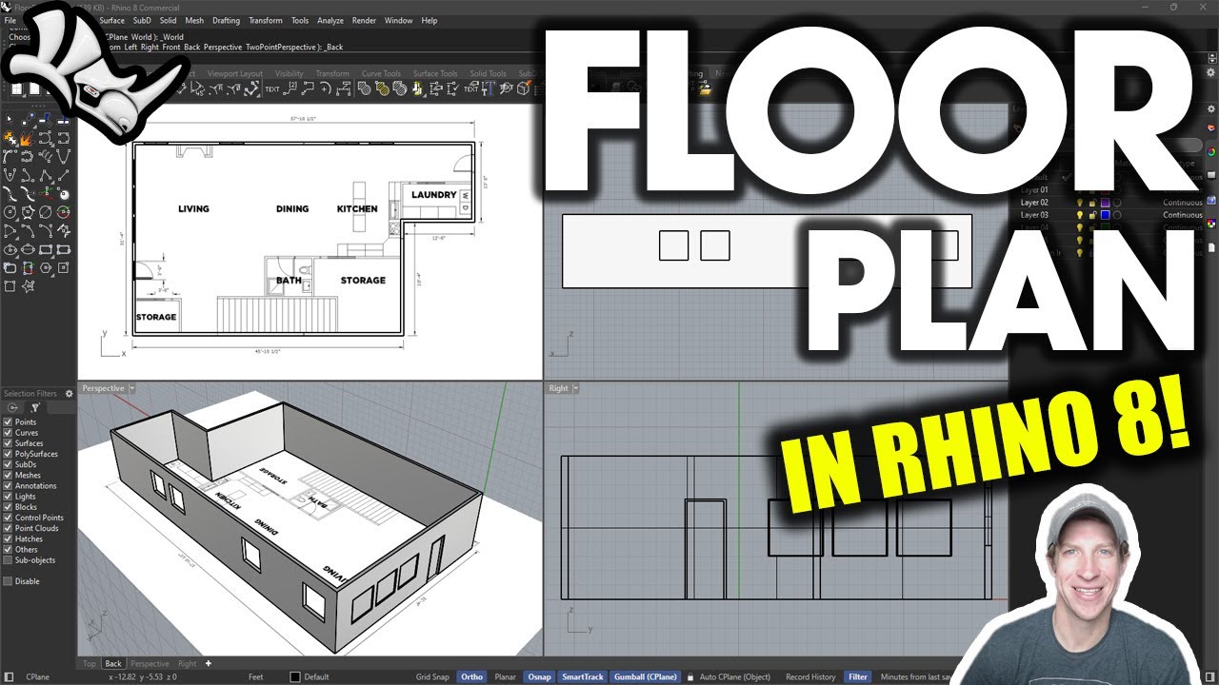Image resolution: width=1219 pixels, height=685 pixels.
Task: Switch to the Viewport Layout toolbar tab
Action: [x=235, y=73]
